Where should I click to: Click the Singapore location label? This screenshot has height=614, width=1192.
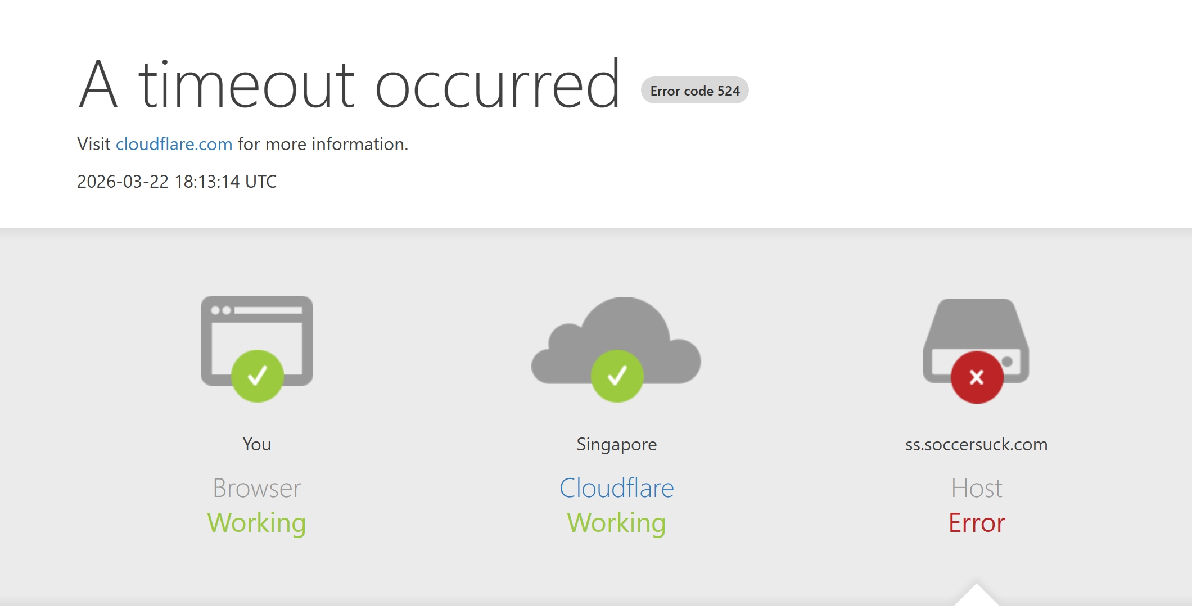(616, 444)
